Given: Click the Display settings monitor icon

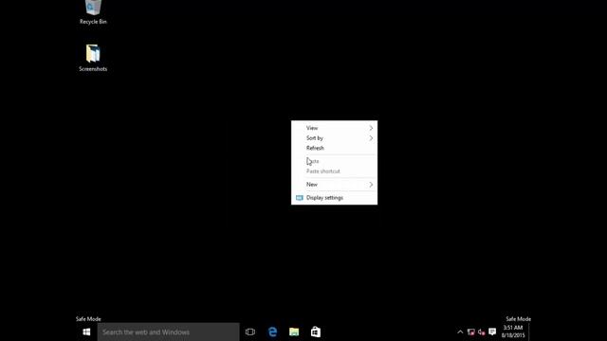Looking at the screenshot, I should 300,198.
